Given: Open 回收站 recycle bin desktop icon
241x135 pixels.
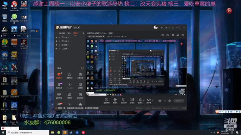Looking at the screenshot, I should point(5,18).
